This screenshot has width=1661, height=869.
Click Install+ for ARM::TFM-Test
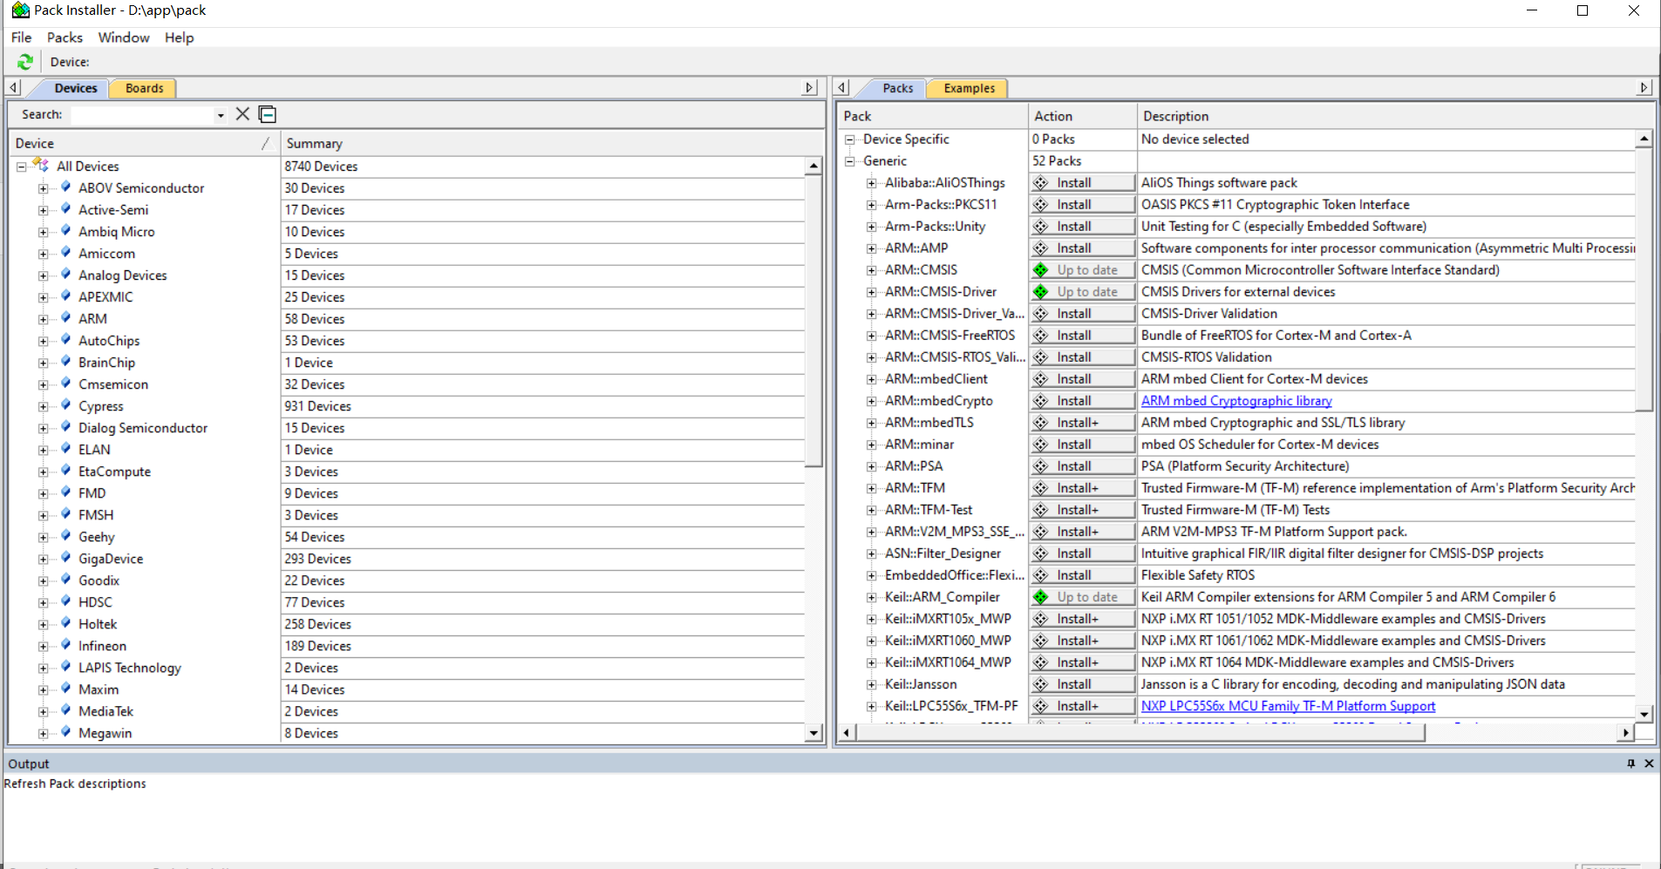[1082, 510]
